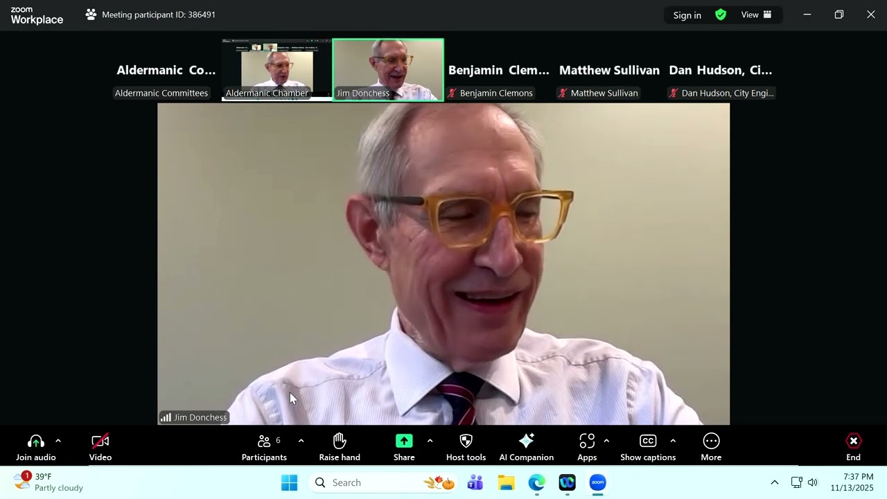The width and height of the screenshot is (887, 499).
Task: Open the Webex app from taskbar
Action: point(568,482)
